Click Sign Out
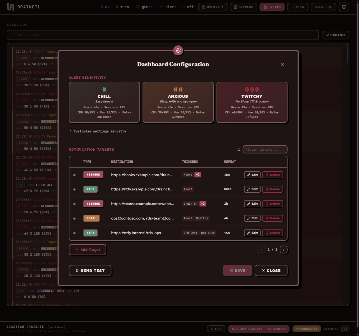 (x=323, y=7)
